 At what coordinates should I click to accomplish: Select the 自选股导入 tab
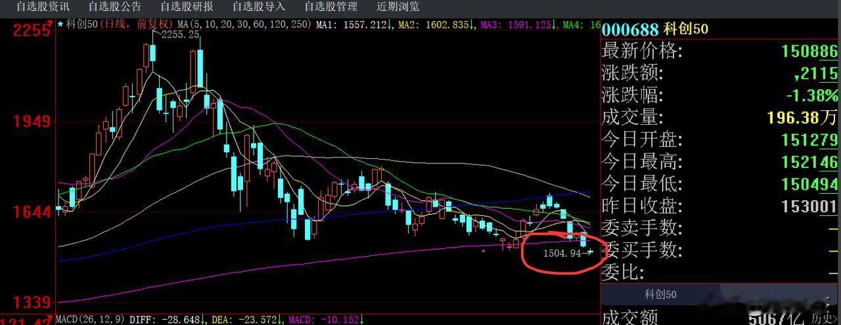click(x=259, y=7)
